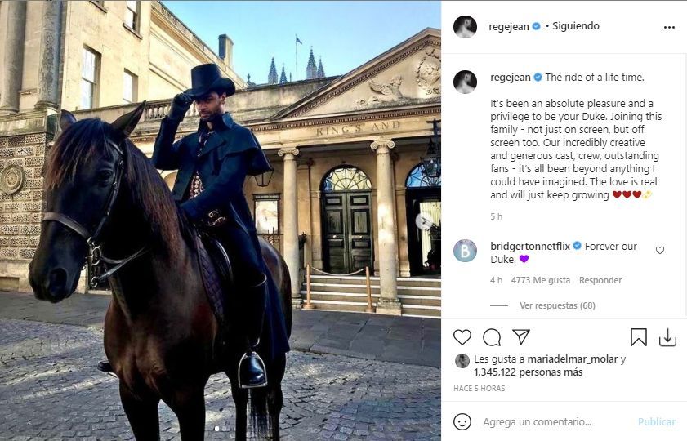
Task: Like bridgertonnetflix comment heart
Action: (660, 250)
